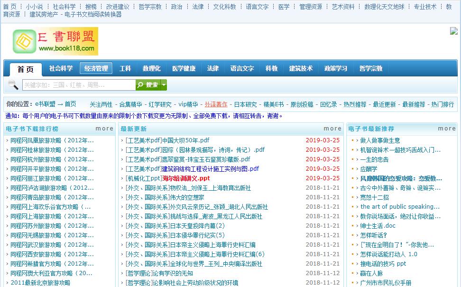Image resolution: width=461 pixels, height=287 pixels.
Task: Open 哲学宗教 in the top menu bar
Action: point(150,7)
